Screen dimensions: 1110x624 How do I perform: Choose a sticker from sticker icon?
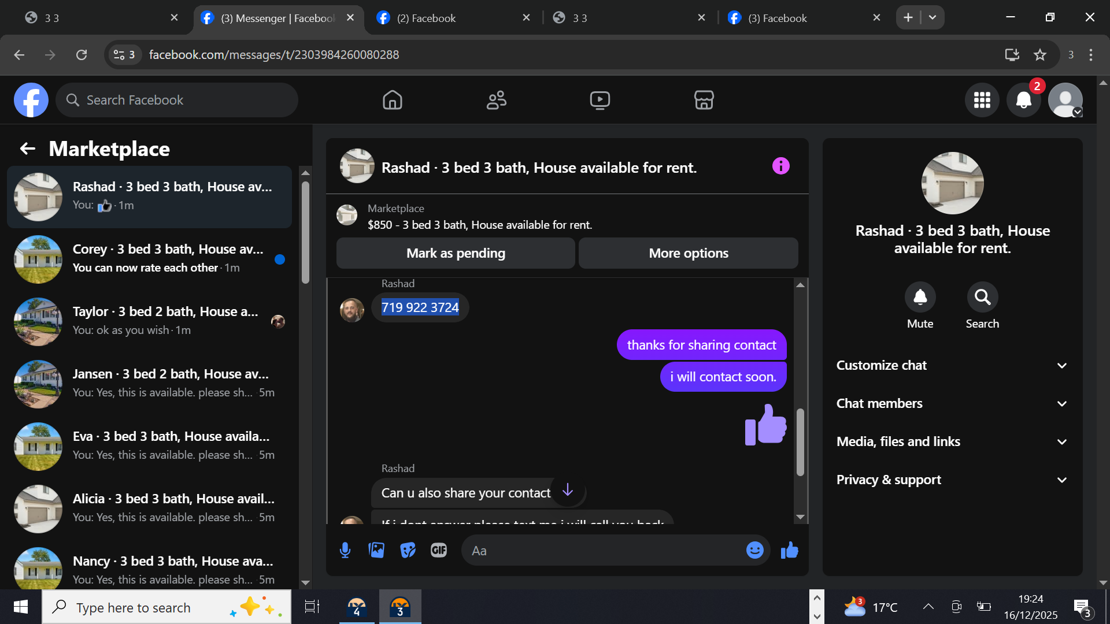[408, 551]
